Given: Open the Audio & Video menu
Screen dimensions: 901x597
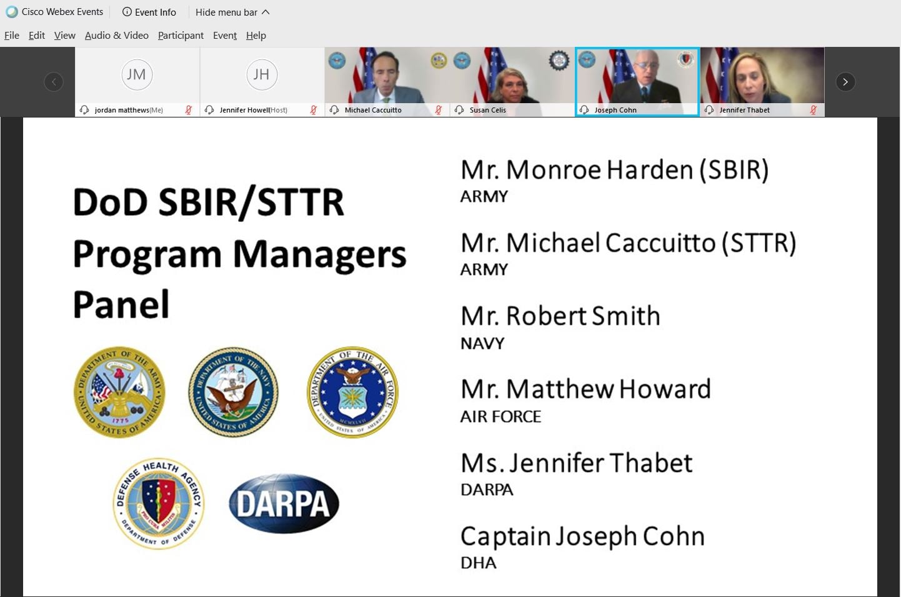Looking at the screenshot, I should pos(117,35).
